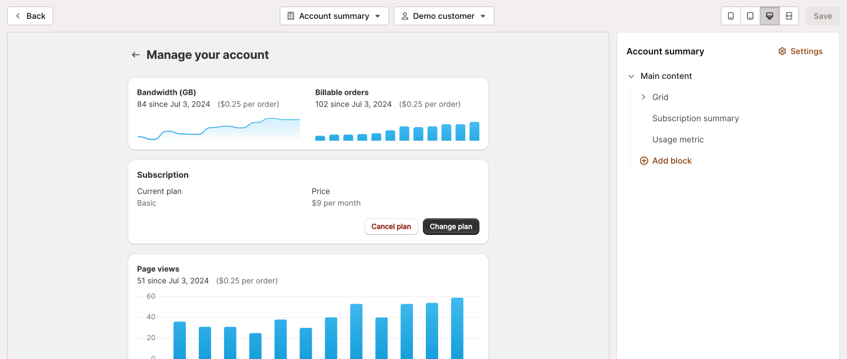Screen dimensions: 847x359
Task: Open the Account summary page selector
Action: tap(334, 16)
